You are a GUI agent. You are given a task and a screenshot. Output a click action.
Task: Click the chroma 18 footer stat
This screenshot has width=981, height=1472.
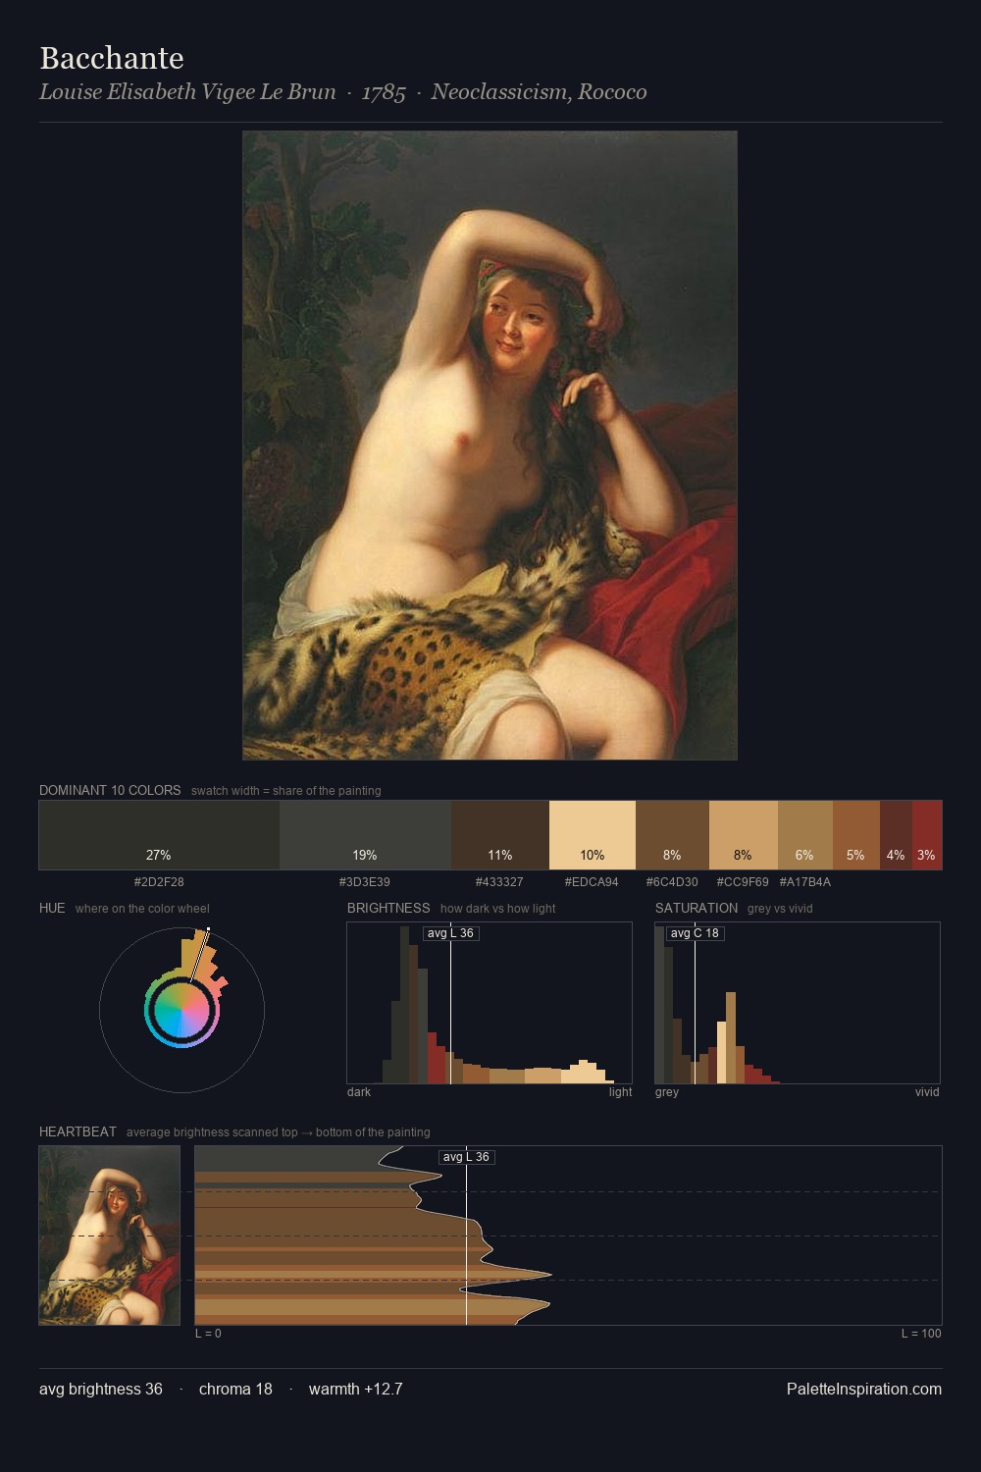[235, 1389]
